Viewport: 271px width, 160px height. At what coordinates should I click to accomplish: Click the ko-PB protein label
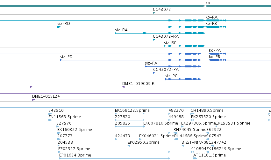pos(215,57)
